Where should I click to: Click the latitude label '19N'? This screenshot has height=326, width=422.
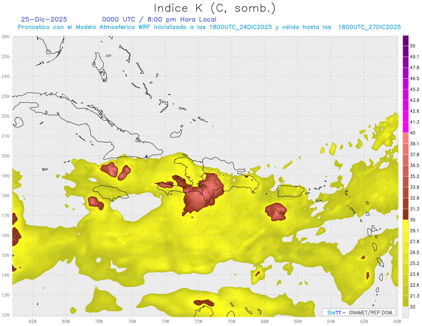coord(5,175)
